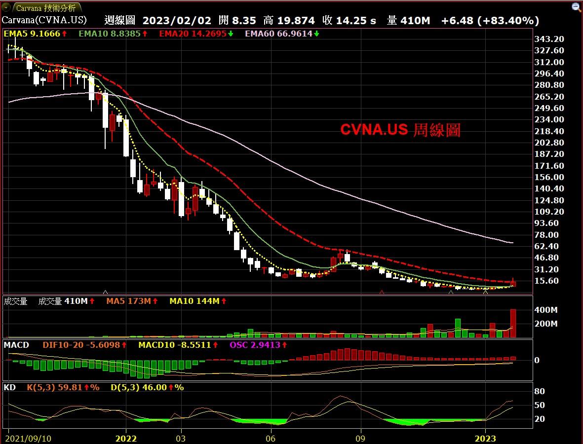Image resolution: width=583 pixels, height=444 pixels.
Task: Click the EMA5 9.1666 indicator label
Action: (32, 34)
